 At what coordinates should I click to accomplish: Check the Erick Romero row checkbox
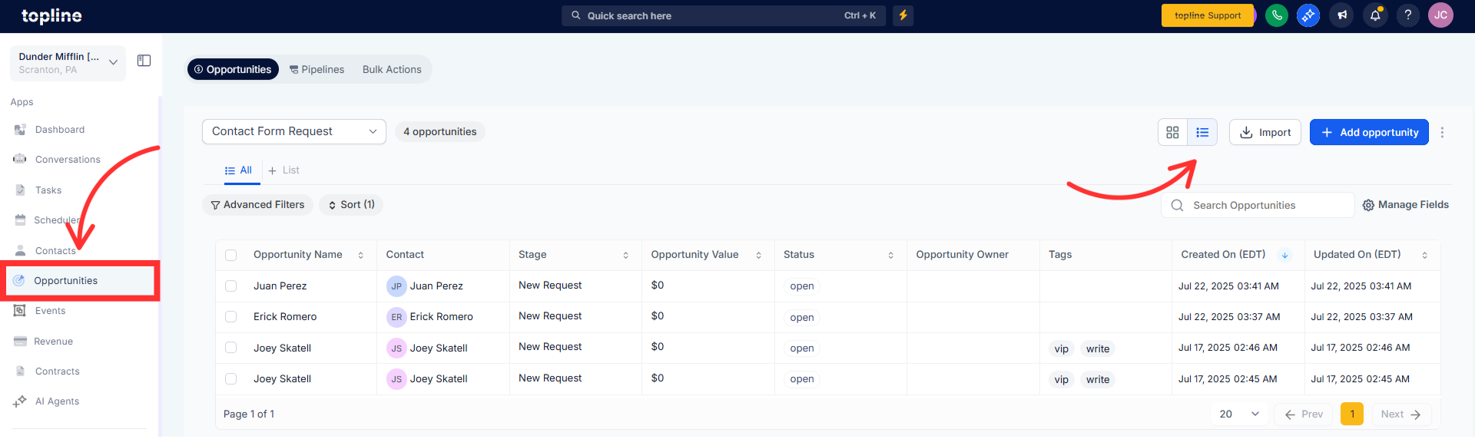coord(230,316)
